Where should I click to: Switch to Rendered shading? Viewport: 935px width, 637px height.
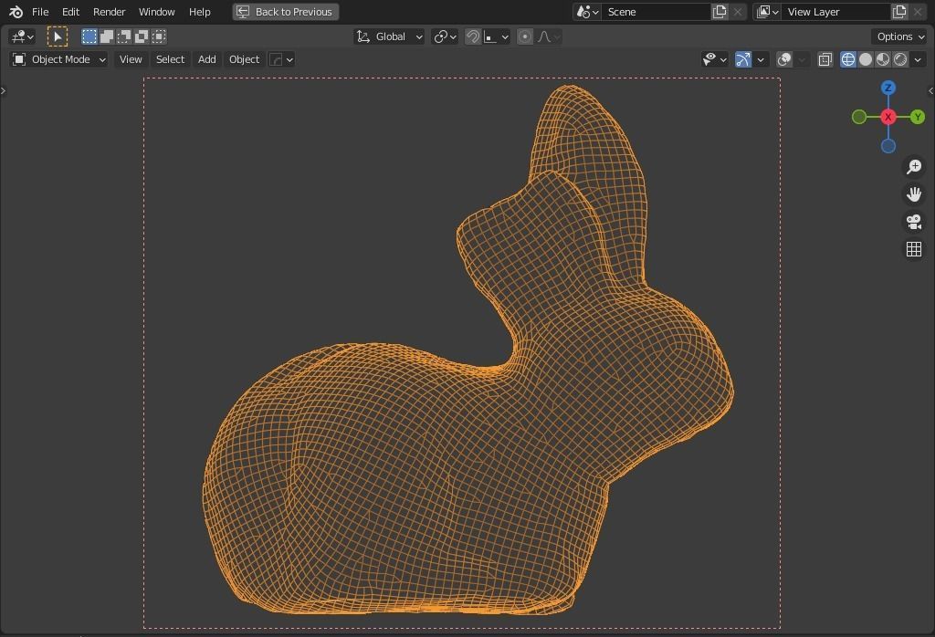coord(900,59)
